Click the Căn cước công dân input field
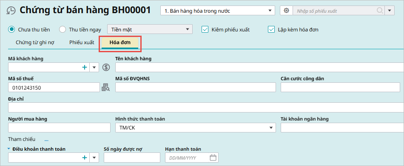 point(340,87)
